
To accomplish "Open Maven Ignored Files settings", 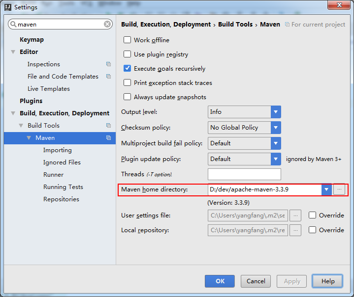I will [62, 162].
